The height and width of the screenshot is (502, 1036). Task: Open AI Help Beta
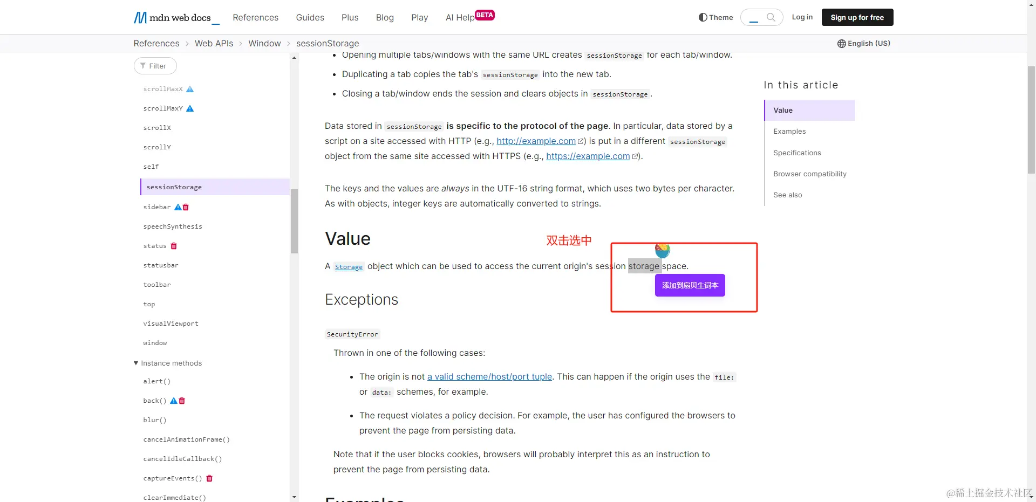click(x=469, y=17)
